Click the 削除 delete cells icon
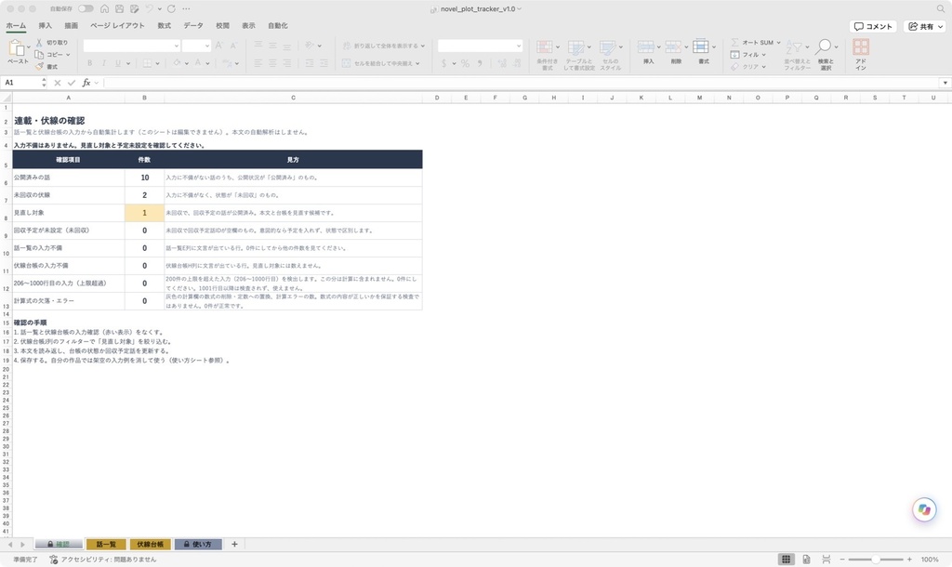 [673, 47]
